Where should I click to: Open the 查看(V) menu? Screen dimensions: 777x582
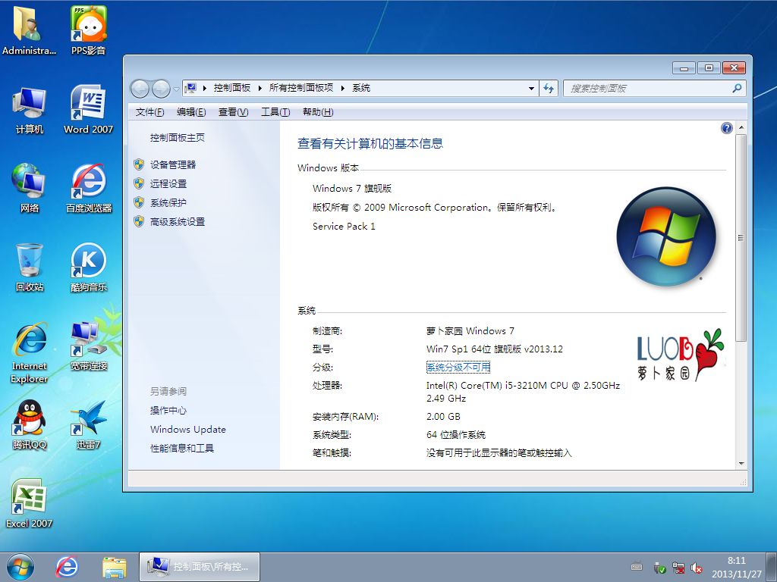tap(234, 112)
